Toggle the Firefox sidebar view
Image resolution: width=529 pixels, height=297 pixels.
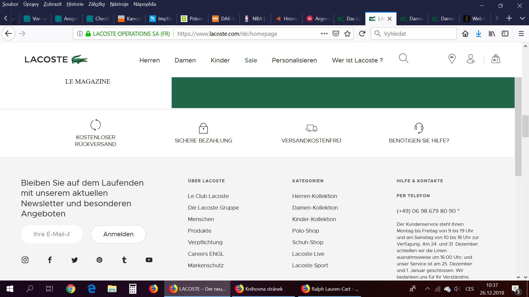(505, 34)
